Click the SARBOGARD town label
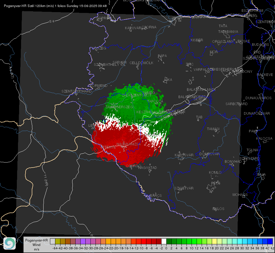 [237, 104]
